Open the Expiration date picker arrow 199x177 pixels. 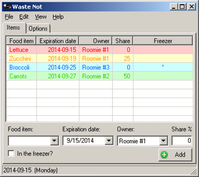point(109,140)
